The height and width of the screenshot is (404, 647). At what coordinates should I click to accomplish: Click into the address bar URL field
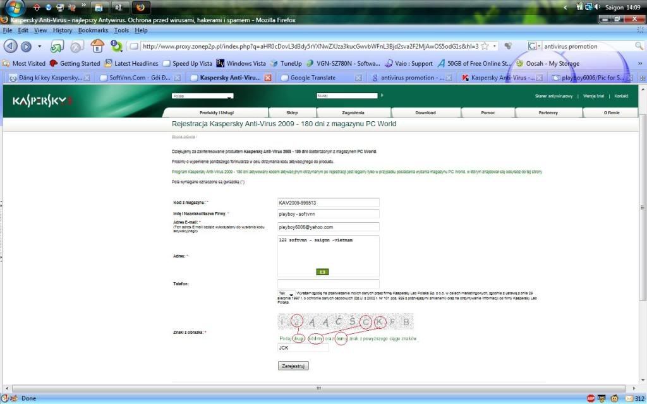[x=310, y=46]
